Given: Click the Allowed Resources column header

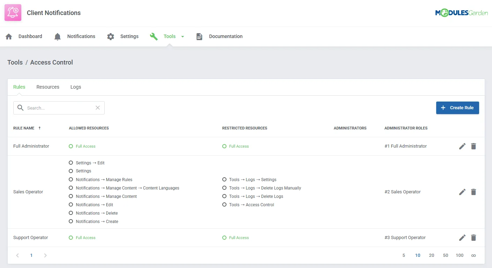Looking at the screenshot, I should coord(89,128).
